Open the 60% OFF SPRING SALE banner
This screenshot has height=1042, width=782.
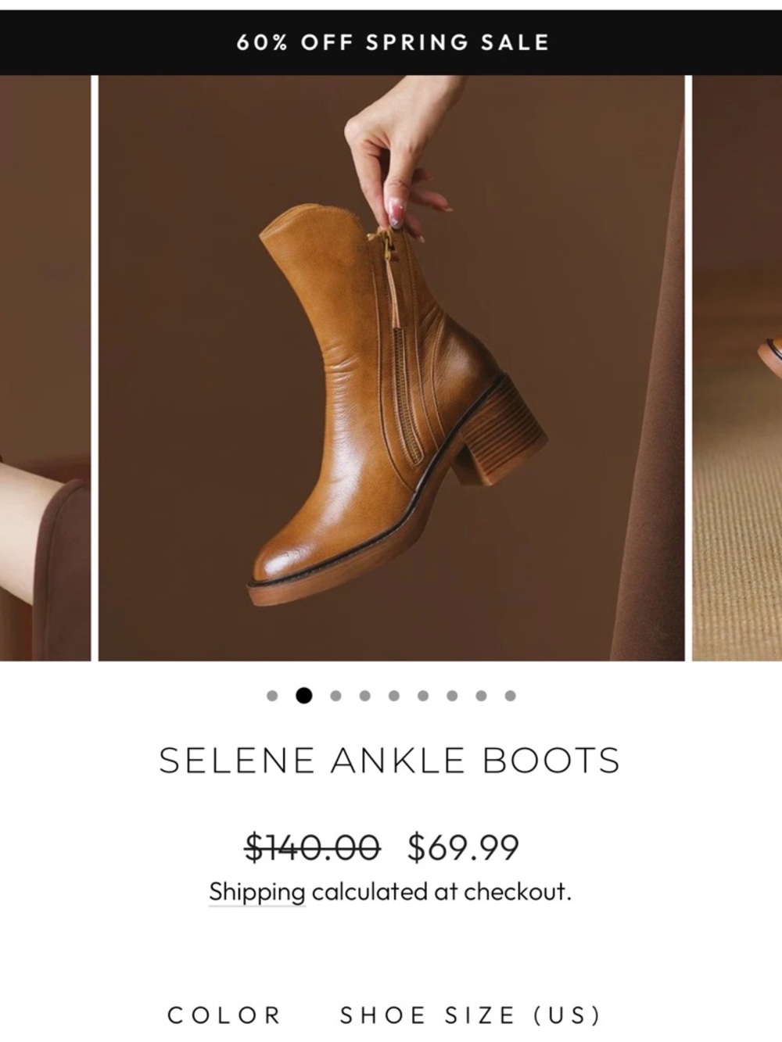391,43
